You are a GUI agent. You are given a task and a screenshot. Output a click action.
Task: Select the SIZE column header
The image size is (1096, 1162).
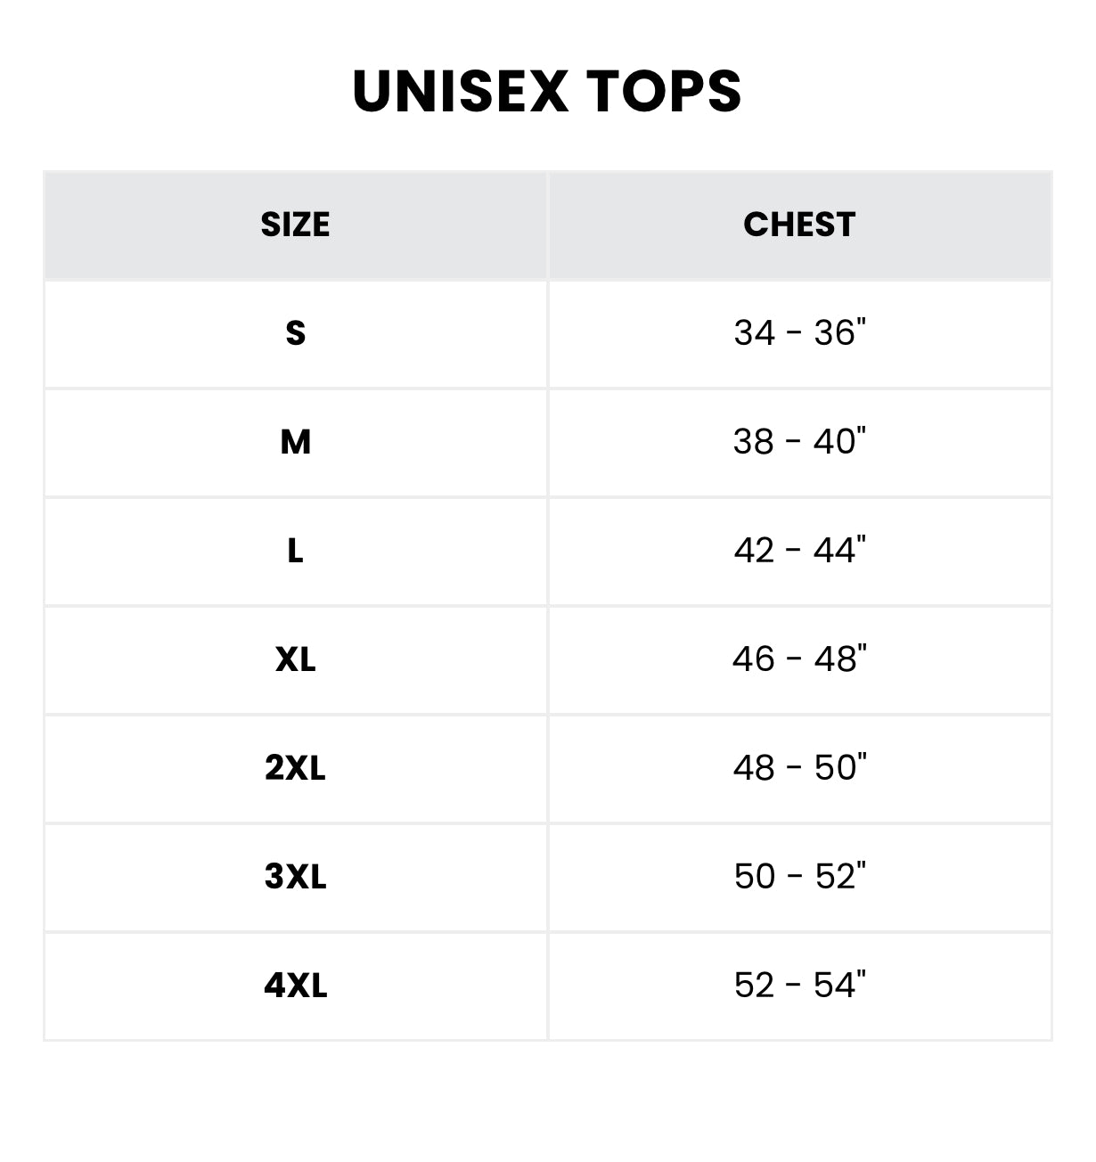pos(295,225)
